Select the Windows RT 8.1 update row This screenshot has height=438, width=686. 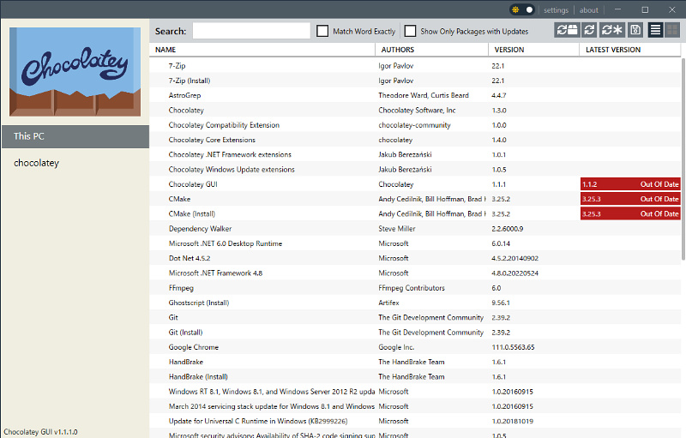tap(415, 392)
